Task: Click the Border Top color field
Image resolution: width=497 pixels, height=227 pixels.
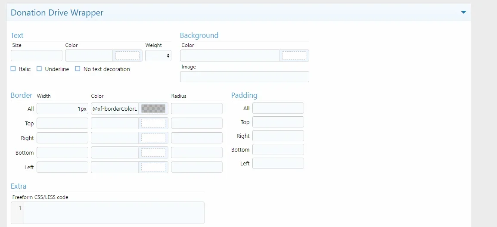Action: point(115,123)
